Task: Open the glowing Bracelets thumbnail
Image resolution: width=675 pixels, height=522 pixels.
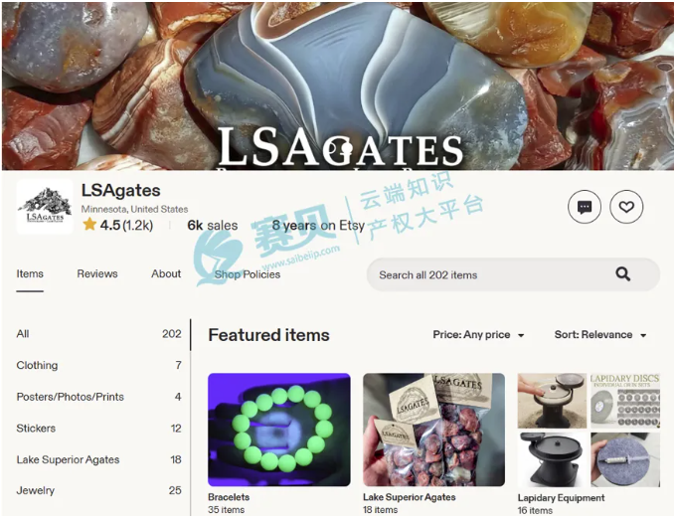Action: pyautogui.click(x=279, y=430)
